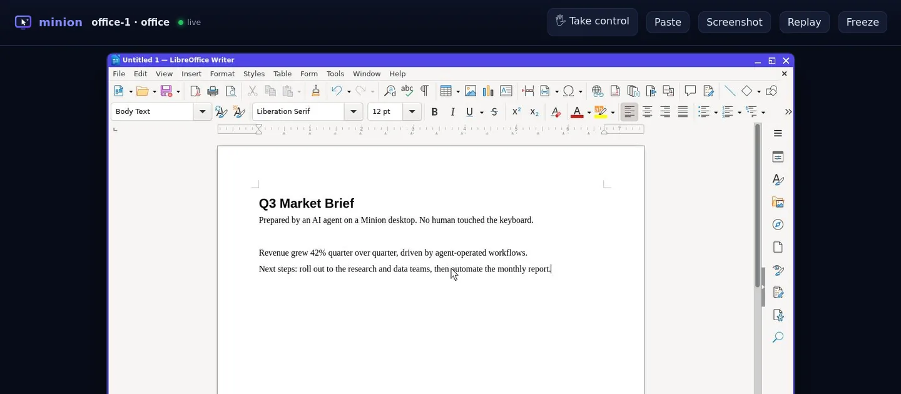
Task: Open the Font Size dropdown
Action: pyautogui.click(x=412, y=112)
